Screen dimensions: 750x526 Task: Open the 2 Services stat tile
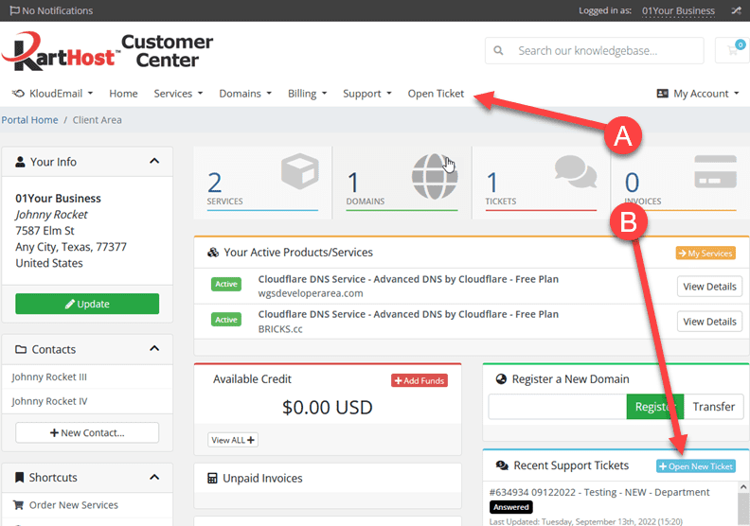tap(262, 183)
